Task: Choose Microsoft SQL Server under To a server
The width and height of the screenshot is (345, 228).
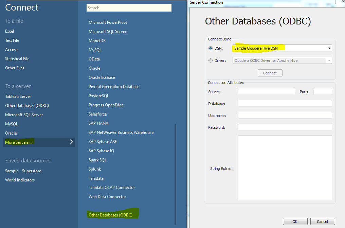Action: [24, 115]
